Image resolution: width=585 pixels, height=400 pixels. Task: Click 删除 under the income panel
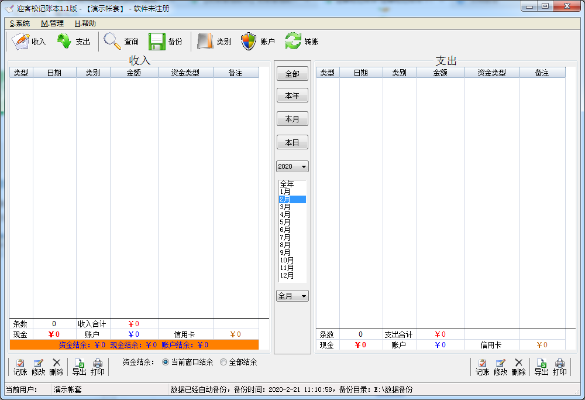click(x=56, y=368)
